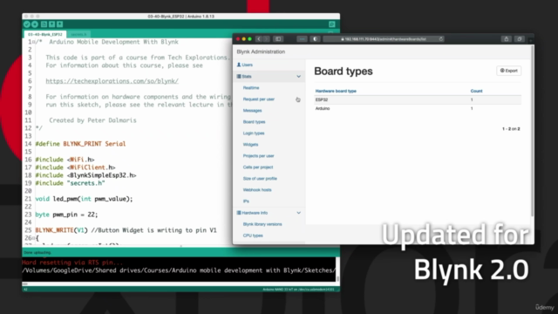Viewport: 558px width, 314px height.
Task: Open Realtime under Stats
Action: (251, 87)
